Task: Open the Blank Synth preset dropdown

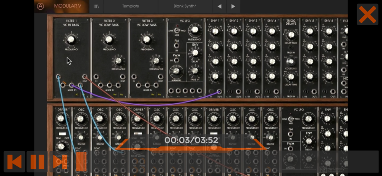Action: point(185,6)
